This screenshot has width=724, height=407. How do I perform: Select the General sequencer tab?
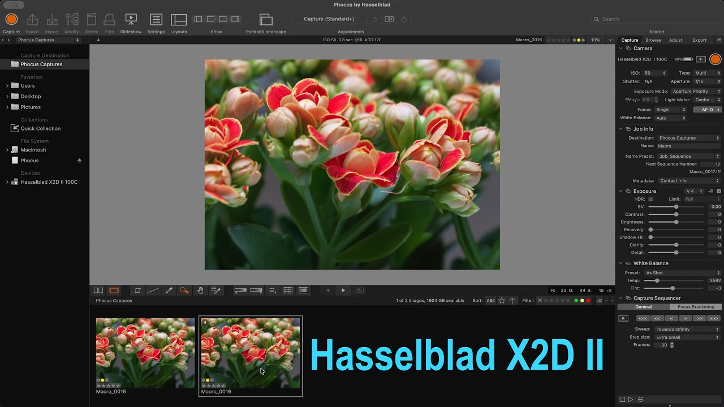pyautogui.click(x=644, y=307)
